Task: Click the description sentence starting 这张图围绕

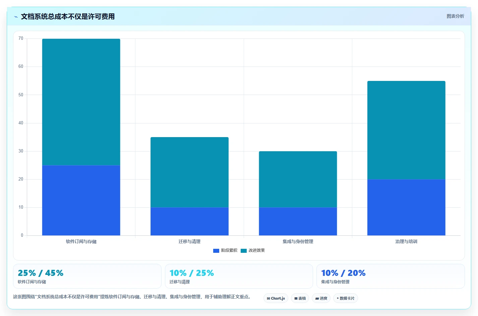Action: coord(132,297)
